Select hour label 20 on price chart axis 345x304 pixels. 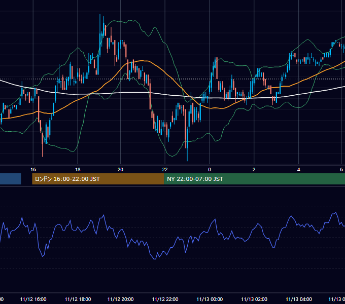[x=120, y=170]
